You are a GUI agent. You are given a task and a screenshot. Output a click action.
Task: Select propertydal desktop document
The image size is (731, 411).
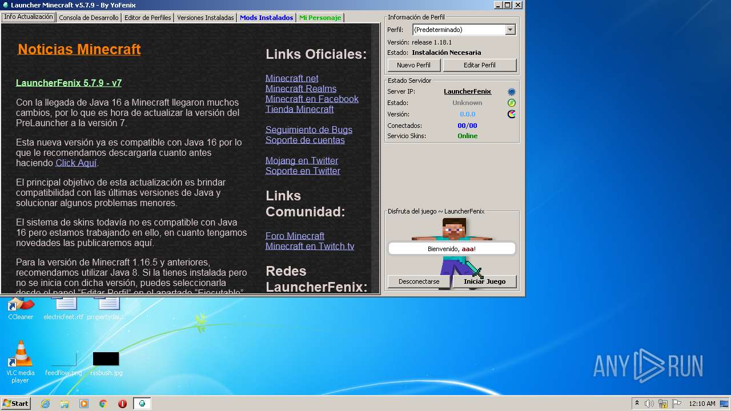[x=106, y=308]
